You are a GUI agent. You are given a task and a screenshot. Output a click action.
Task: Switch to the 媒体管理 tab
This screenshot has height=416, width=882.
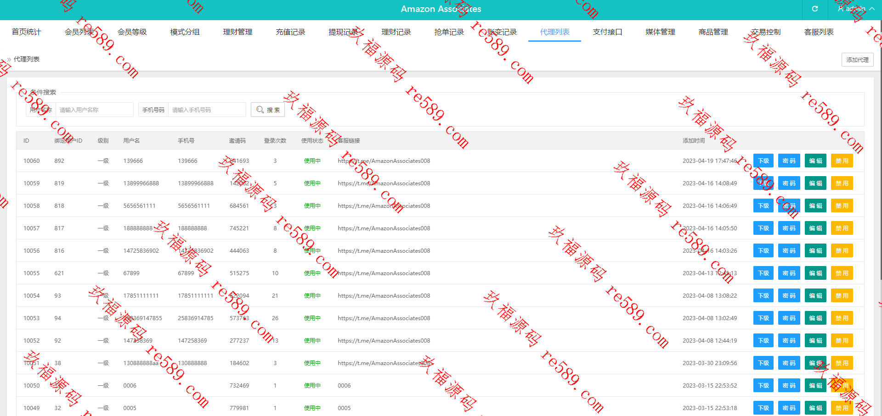pyautogui.click(x=660, y=32)
